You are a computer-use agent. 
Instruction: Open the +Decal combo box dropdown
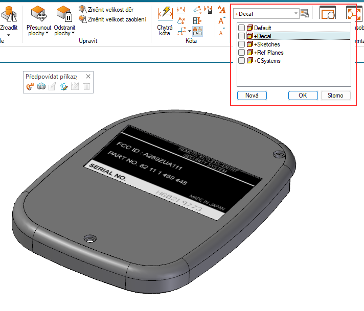pyautogui.click(x=296, y=14)
